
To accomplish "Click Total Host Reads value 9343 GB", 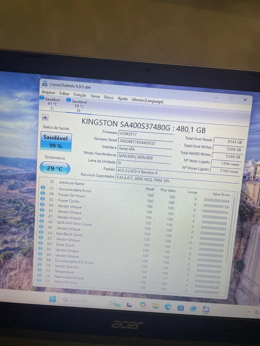I will 229,141.
